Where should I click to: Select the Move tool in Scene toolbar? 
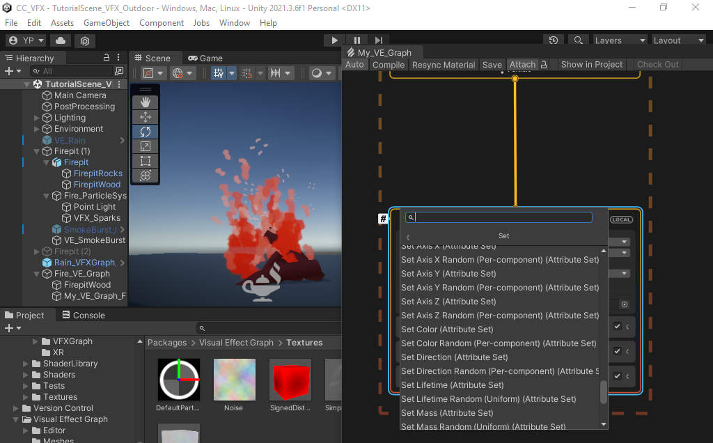pyautogui.click(x=146, y=117)
